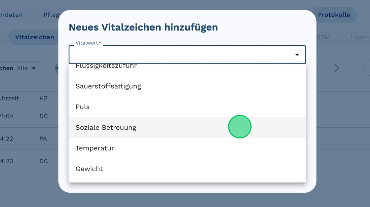
Task: Click the Vitalwert dropdown arrow
Action: (x=297, y=55)
